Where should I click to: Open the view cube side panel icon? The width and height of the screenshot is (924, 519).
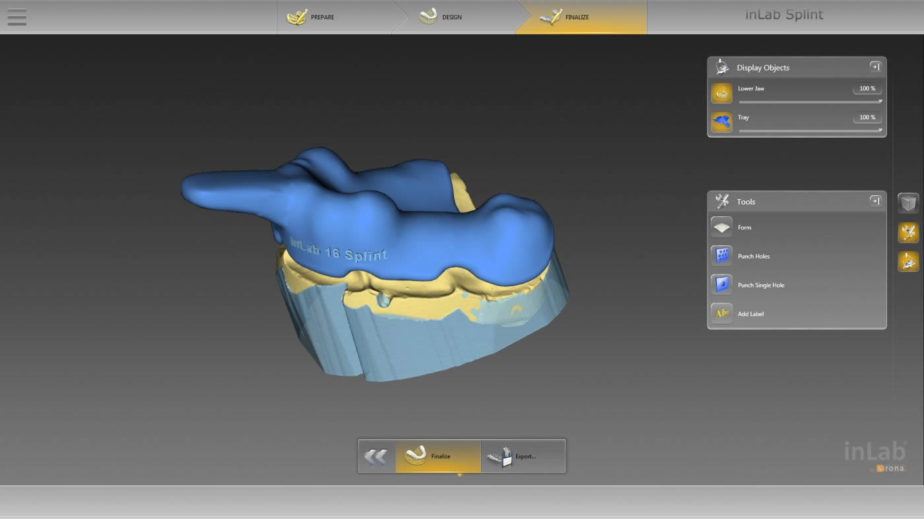(908, 203)
